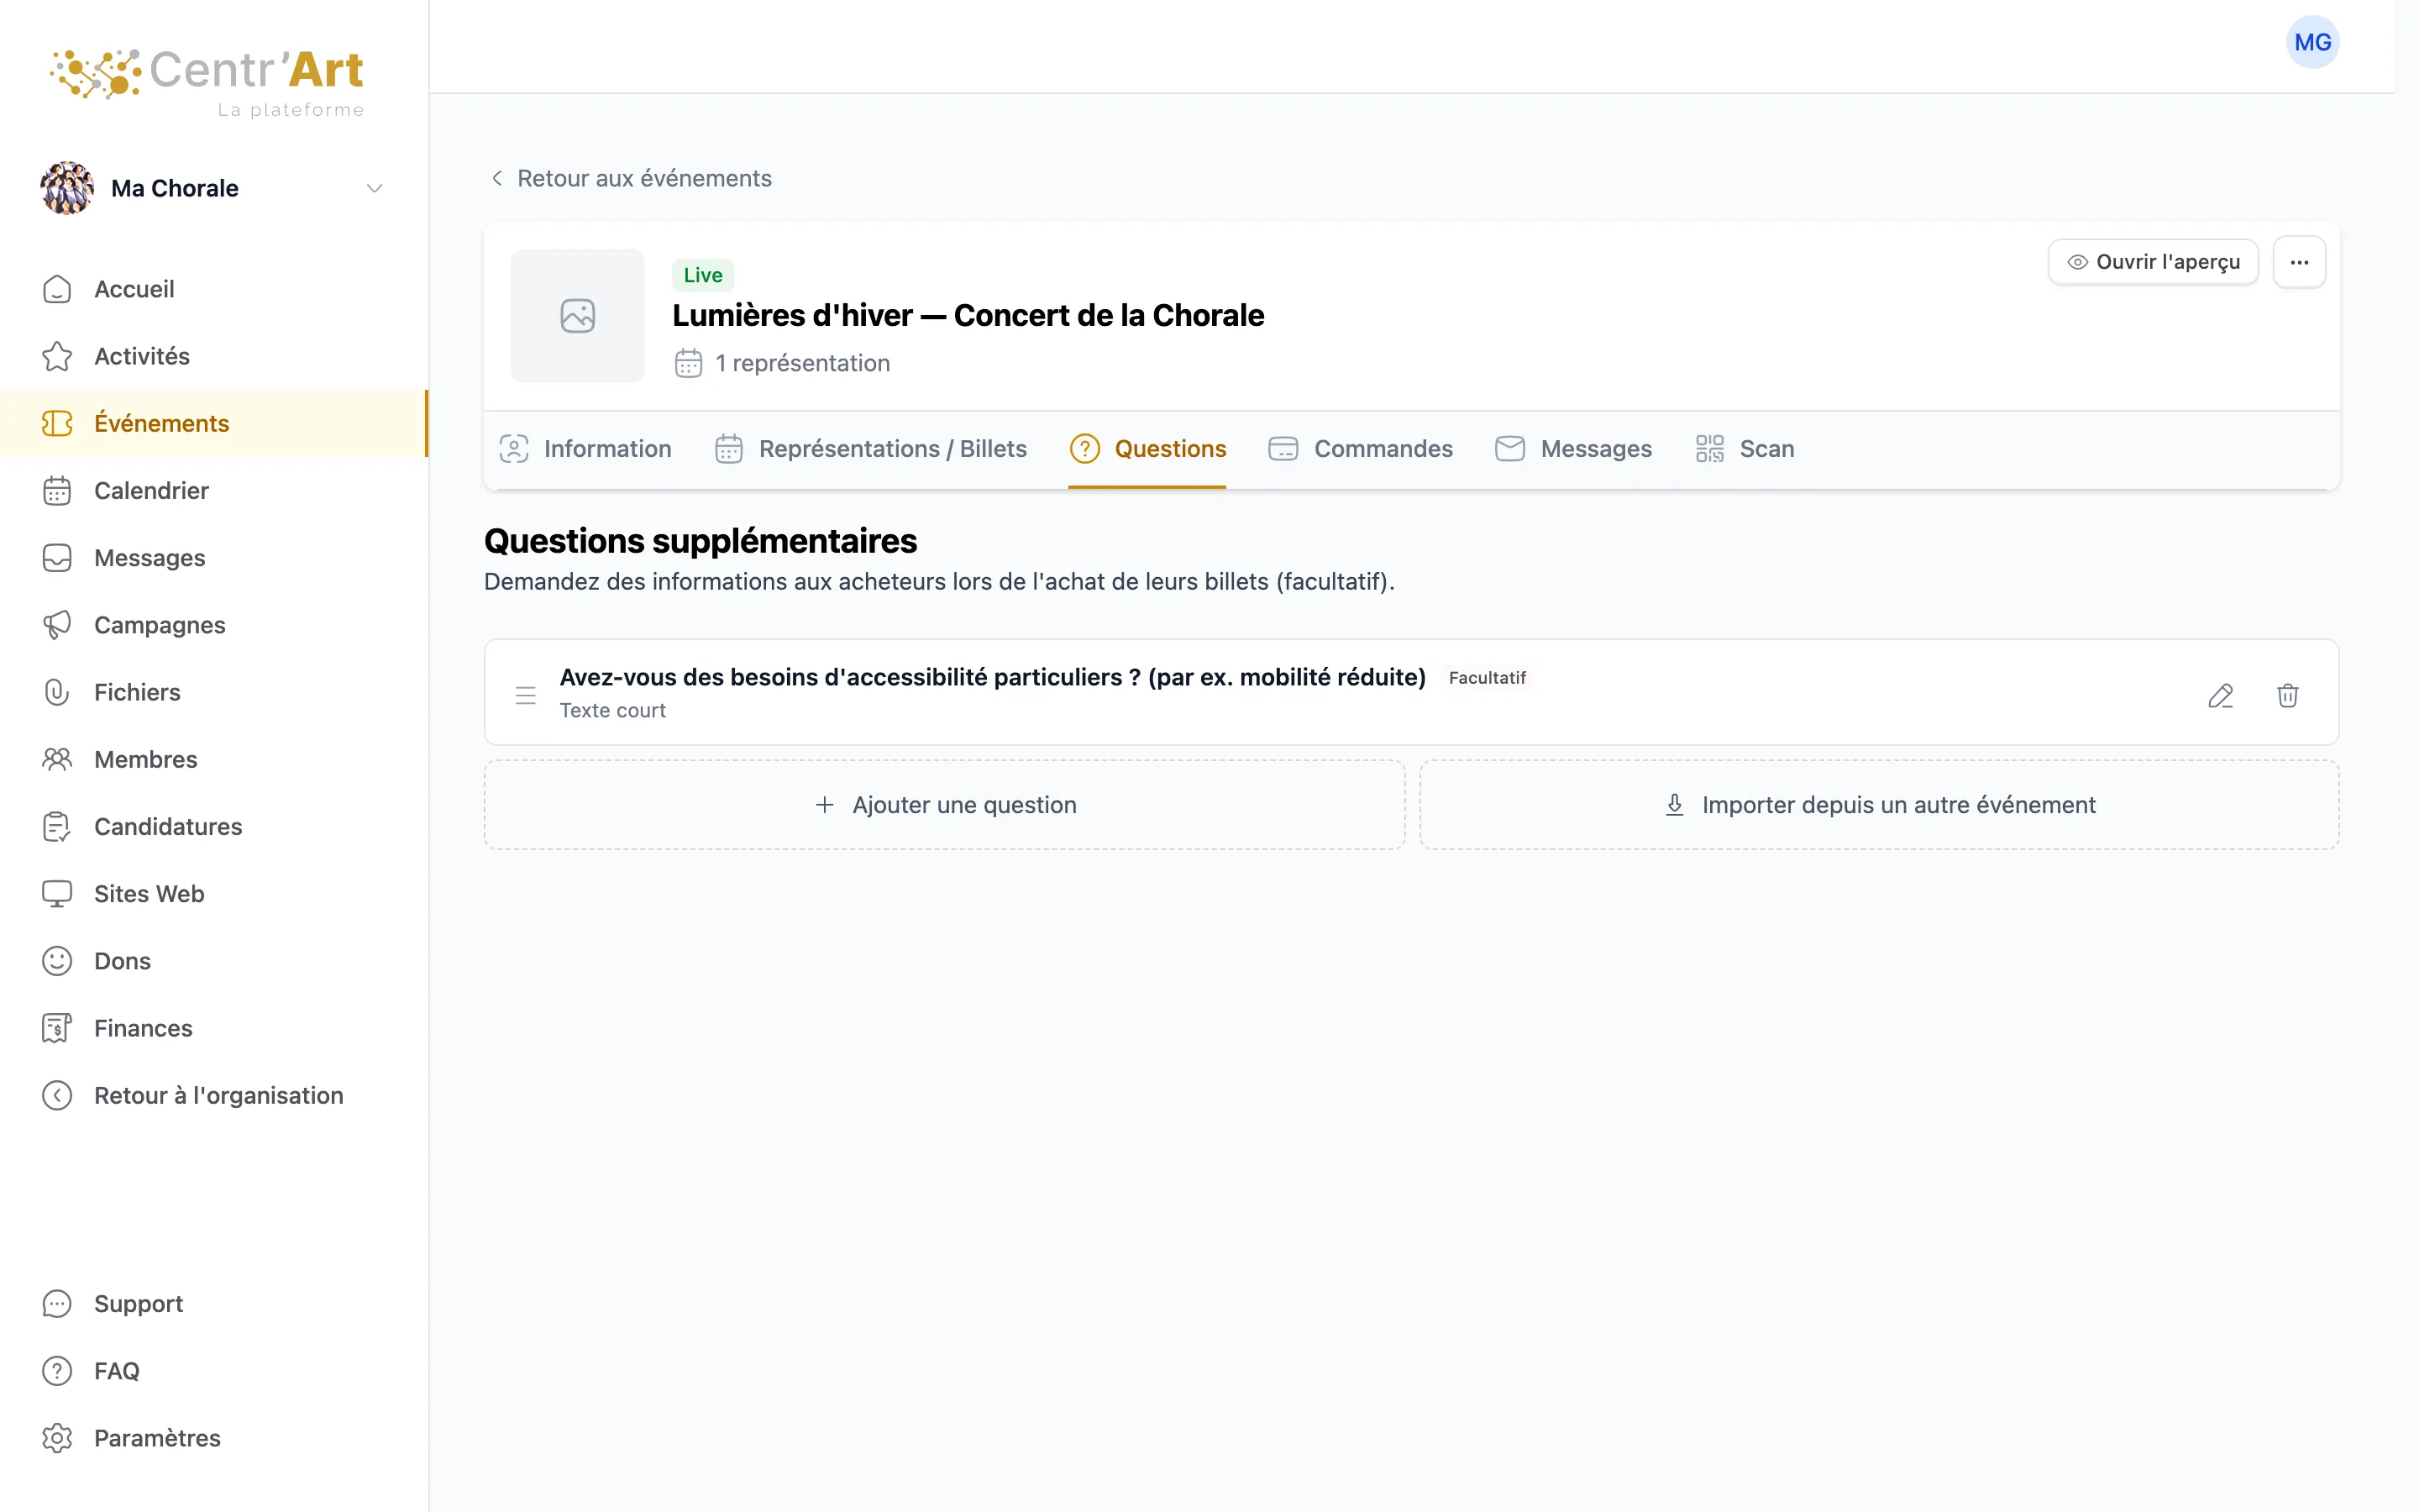Click the event image placeholder thumbnail

tap(578, 316)
